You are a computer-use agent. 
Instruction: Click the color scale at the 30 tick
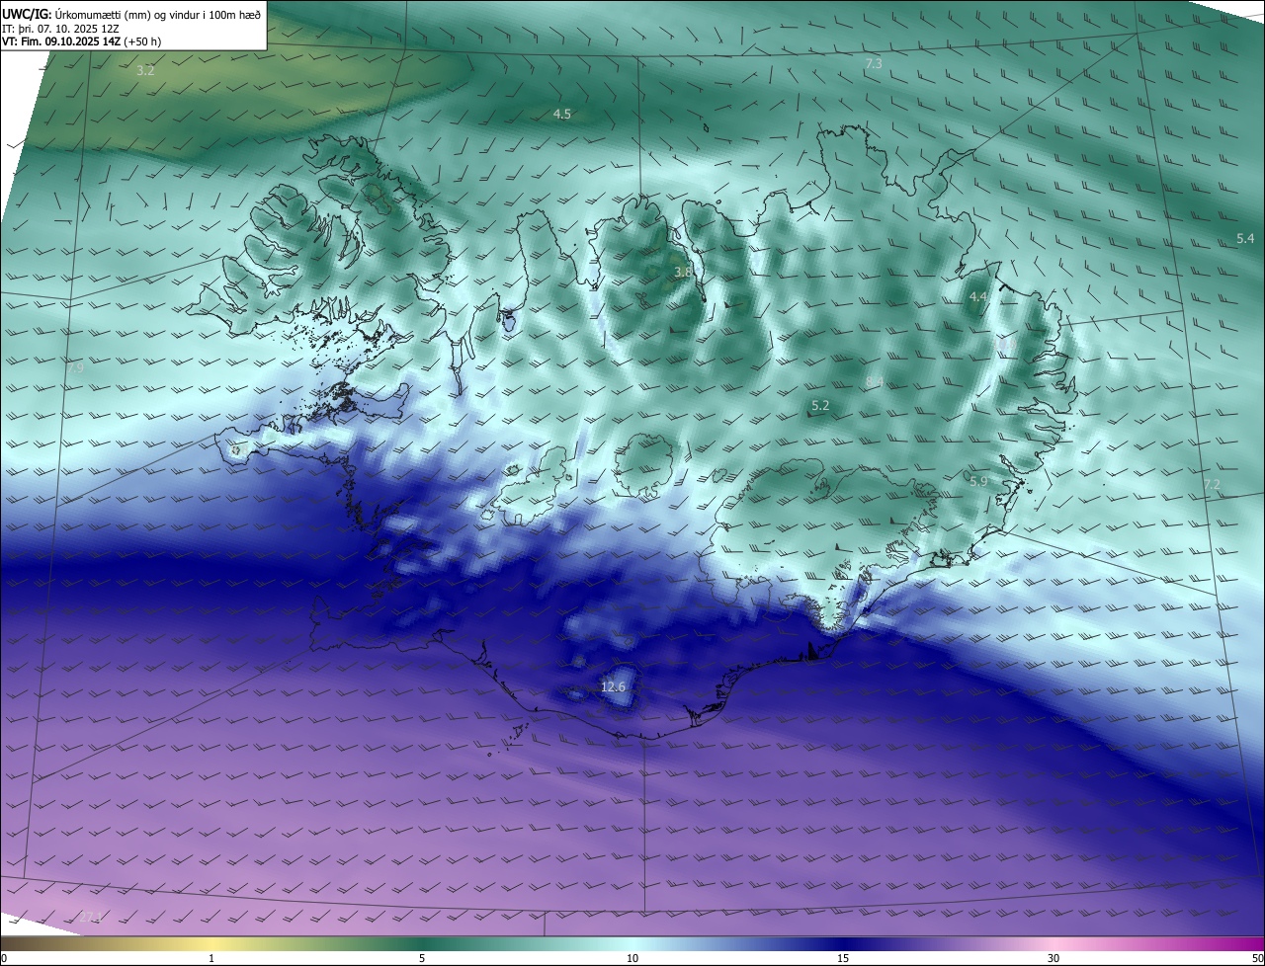1054,958
